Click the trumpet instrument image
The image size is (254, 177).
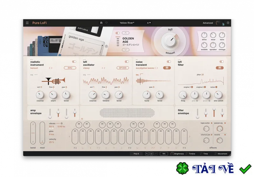54,81
